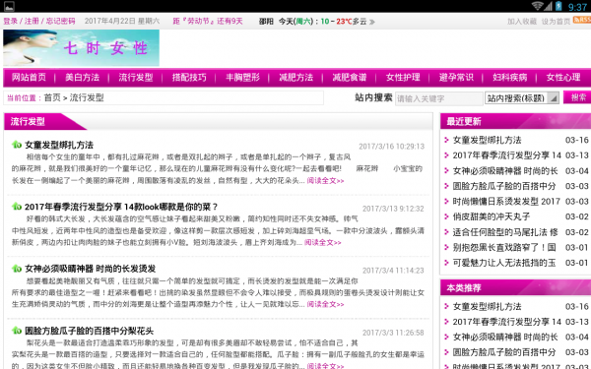
Task: Open 时尚慵懒日系烫发发型 2017 in 最近更新
Action: pyautogui.click(x=506, y=202)
